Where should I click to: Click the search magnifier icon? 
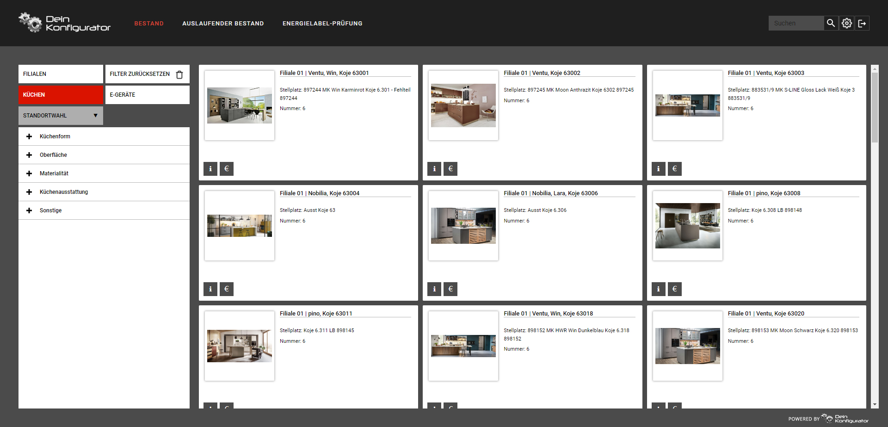tap(831, 23)
